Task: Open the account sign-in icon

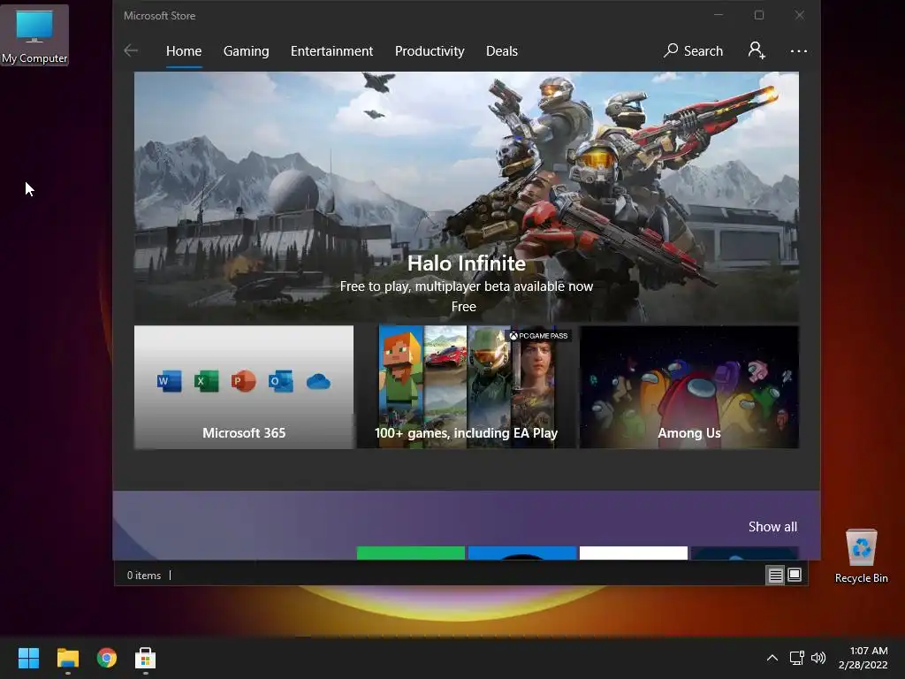Action: coord(757,50)
